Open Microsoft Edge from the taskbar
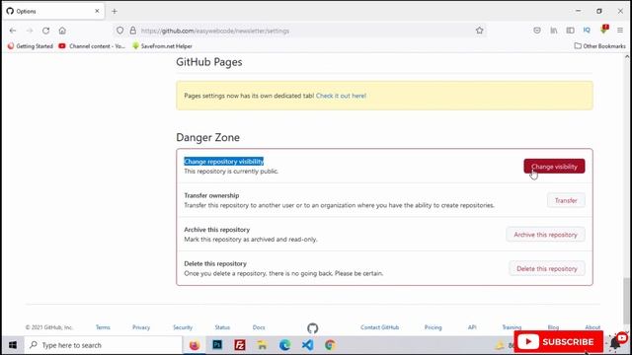632x355 pixels. coord(285,345)
